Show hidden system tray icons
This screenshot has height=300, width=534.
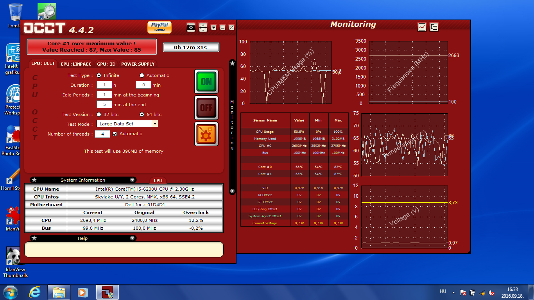(x=453, y=292)
